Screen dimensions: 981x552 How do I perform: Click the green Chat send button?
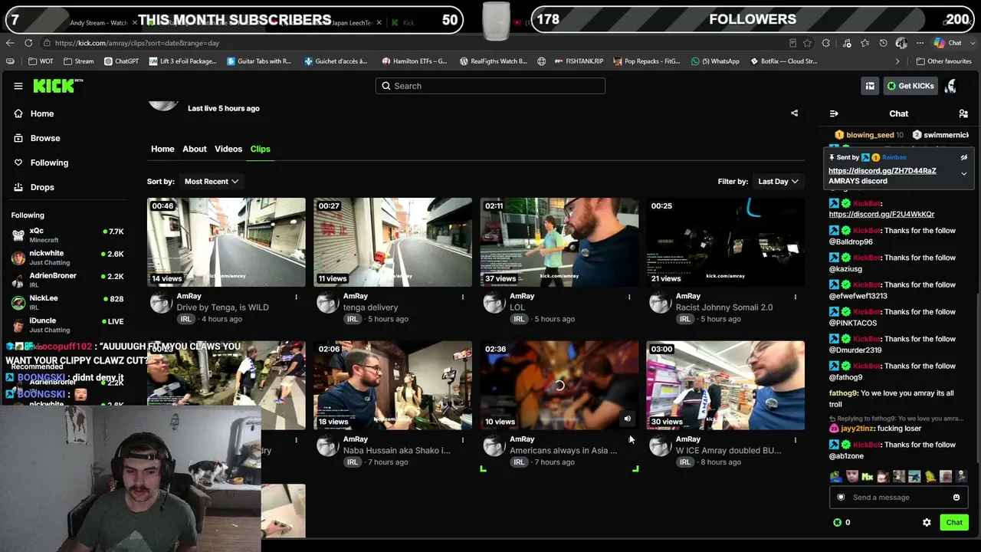[x=954, y=523]
